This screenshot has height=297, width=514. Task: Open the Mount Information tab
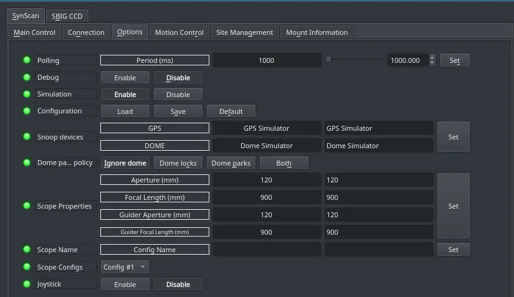point(317,32)
